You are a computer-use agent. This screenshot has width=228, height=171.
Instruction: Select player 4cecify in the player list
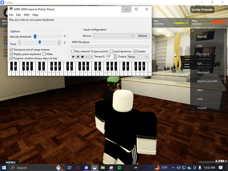[x=202, y=36]
